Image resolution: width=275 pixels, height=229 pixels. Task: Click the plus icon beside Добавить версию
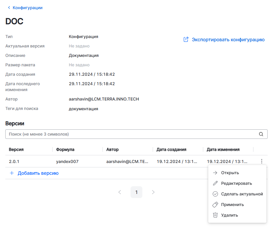[x=12, y=173]
